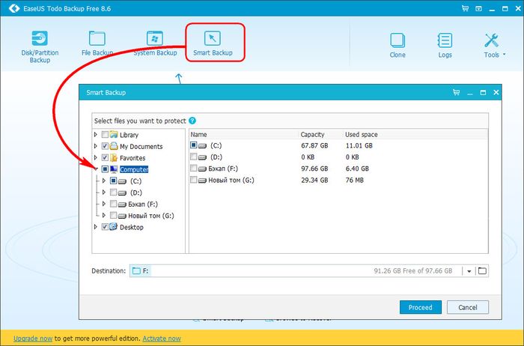Launch System Backup from toolbar
This screenshot has height=346, width=524.
[155, 41]
